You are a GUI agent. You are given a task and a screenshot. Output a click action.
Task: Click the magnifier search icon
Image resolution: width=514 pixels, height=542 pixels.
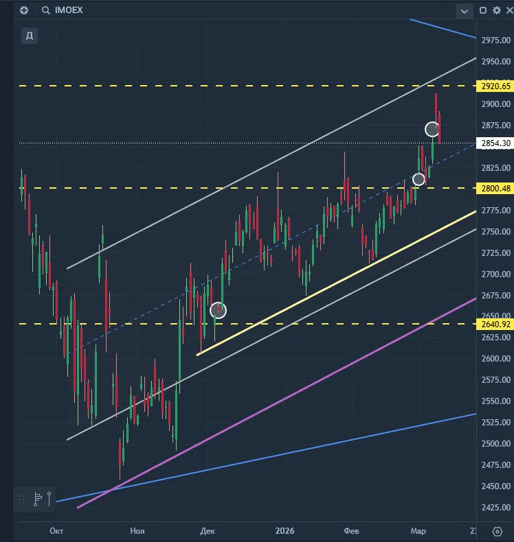45,10
